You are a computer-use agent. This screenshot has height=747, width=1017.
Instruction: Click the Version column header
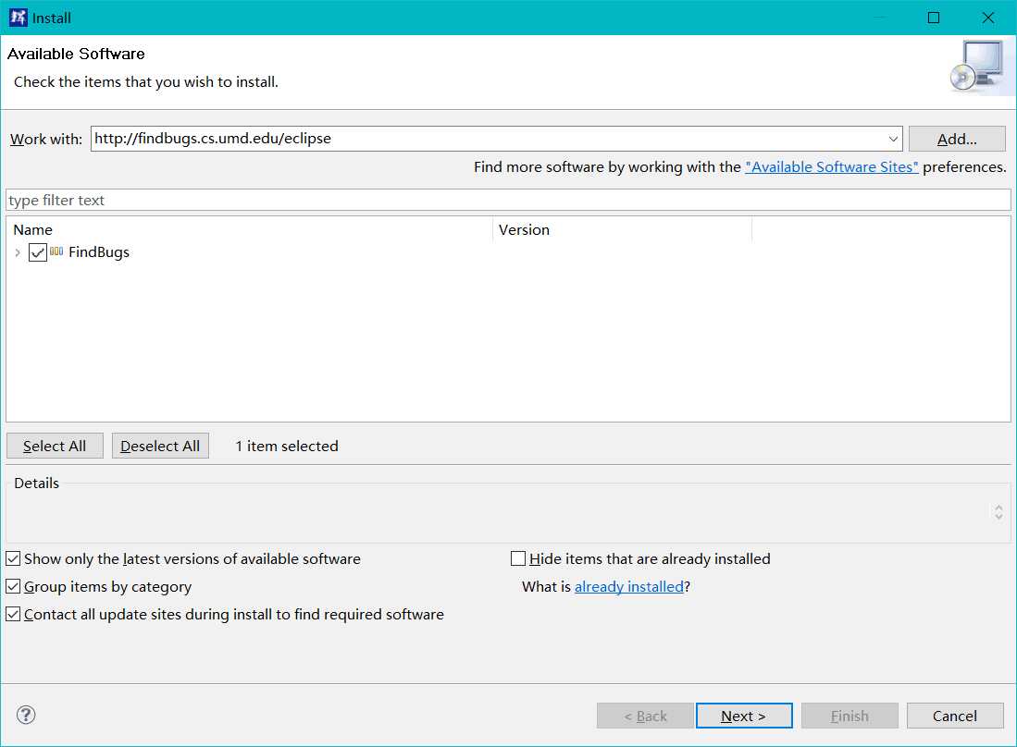pyautogui.click(x=623, y=230)
